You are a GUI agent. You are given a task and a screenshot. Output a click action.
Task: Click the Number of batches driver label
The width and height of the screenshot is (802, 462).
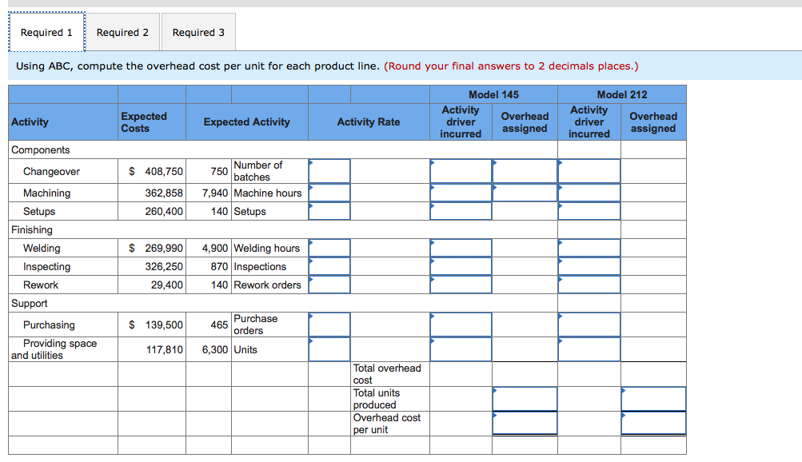pos(257,171)
